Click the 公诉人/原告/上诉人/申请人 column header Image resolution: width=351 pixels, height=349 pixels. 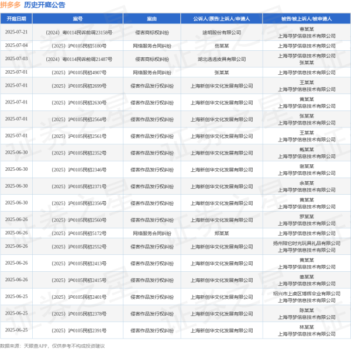point(222,19)
